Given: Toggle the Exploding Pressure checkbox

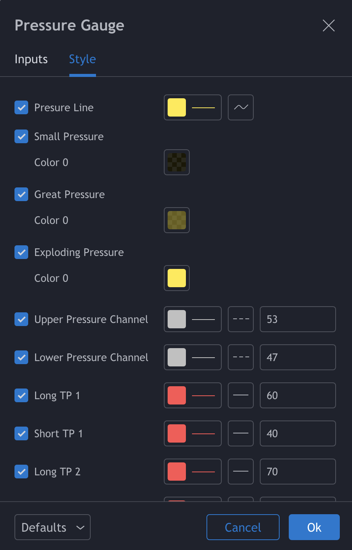Looking at the screenshot, I should [21, 252].
